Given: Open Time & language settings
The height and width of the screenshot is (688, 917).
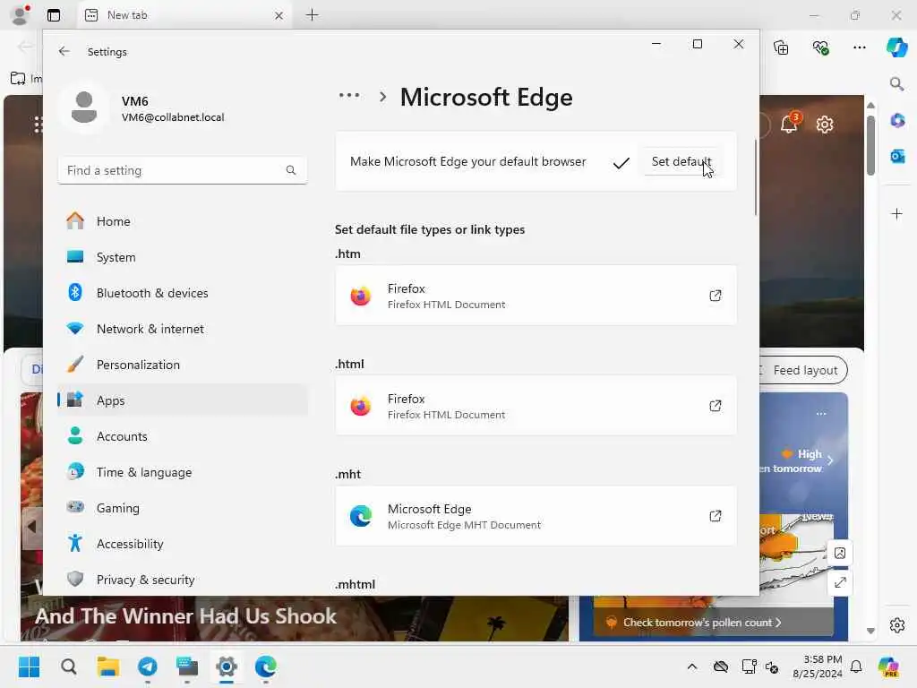Looking at the screenshot, I should (183, 472).
